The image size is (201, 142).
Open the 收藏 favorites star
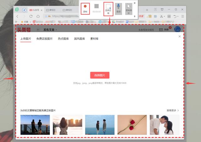[x=24, y=22]
